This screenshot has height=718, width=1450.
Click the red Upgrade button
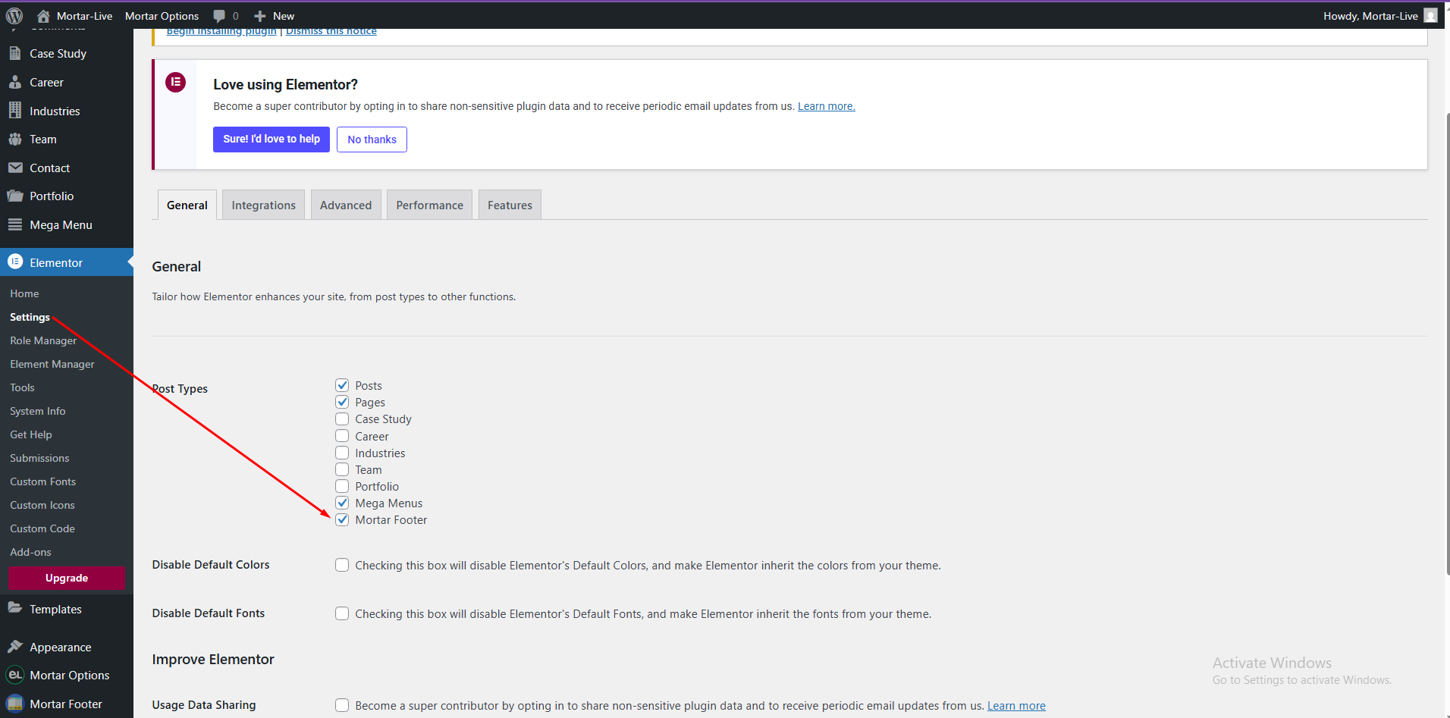pos(67,578)
